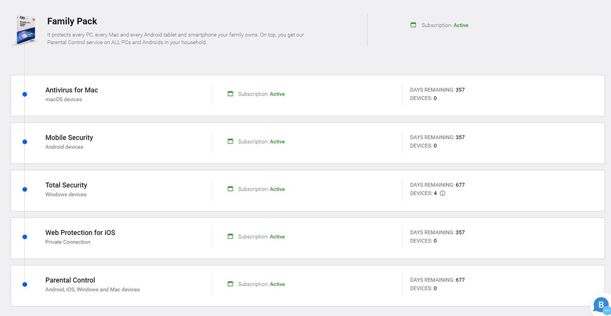
Task: Click the calendar icon in the Family Pack header
Action: point(413,25)
